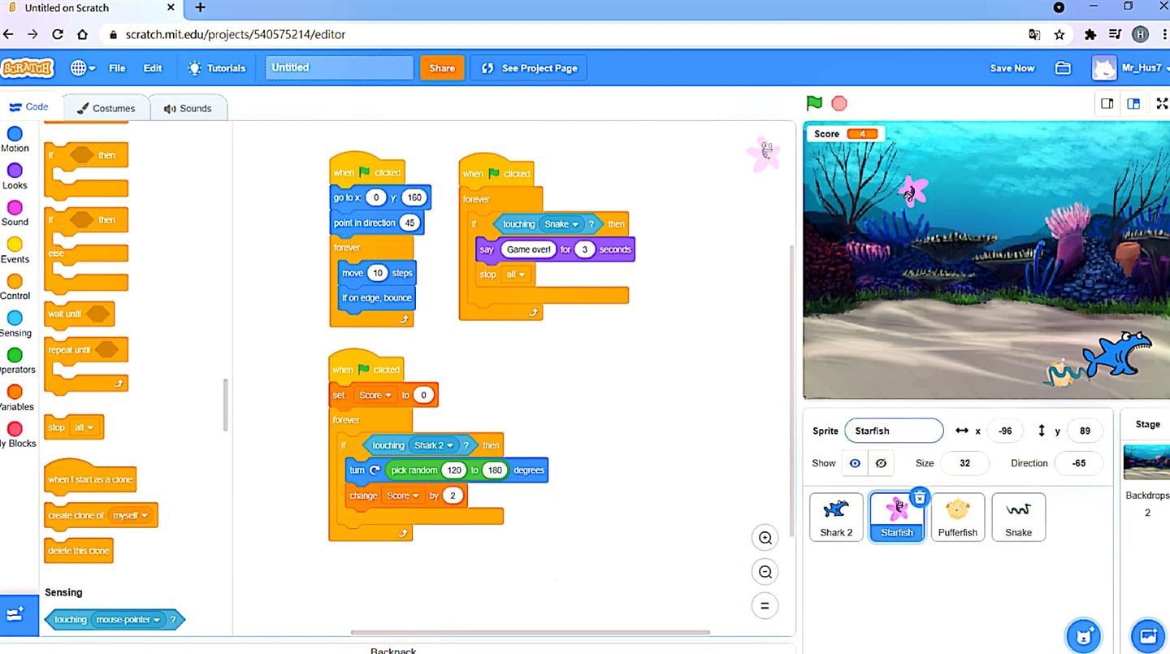
Task: Zoom in on the code workspace
Action: click(765, 538)
